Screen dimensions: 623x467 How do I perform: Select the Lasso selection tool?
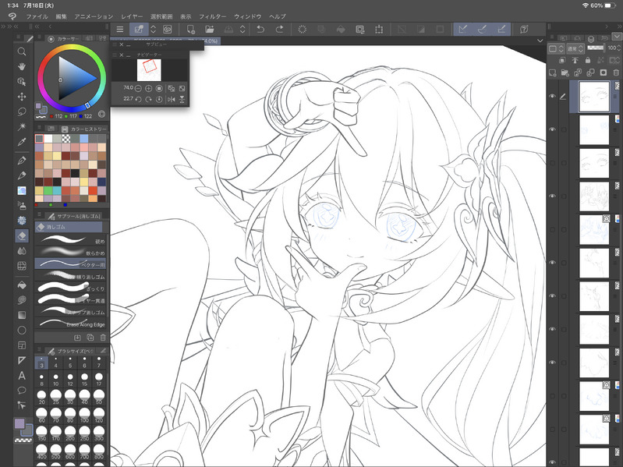tap(22, 111)
